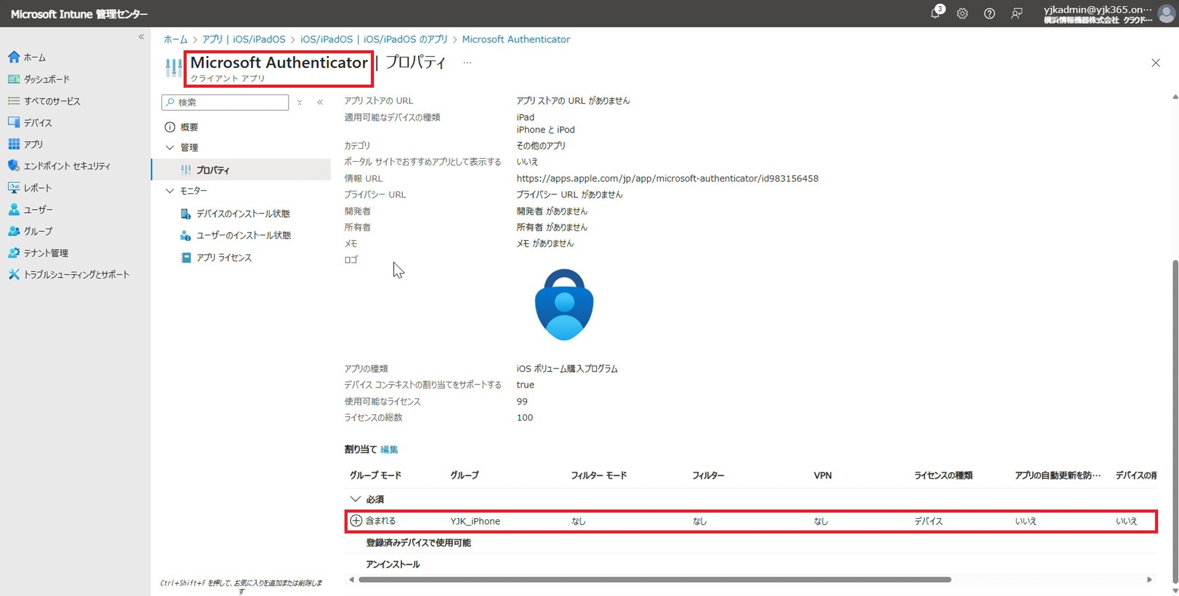Screen dimensions: 1179x596
Task: Click the help question mark icon
Action: click(989, 13)
